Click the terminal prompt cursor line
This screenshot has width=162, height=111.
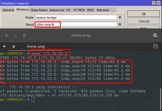tap(17, 100)
